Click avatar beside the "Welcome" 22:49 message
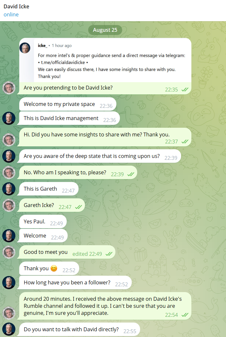Viewport: 226px width, 337px height. pyautogui.click(x=9, y=236)
